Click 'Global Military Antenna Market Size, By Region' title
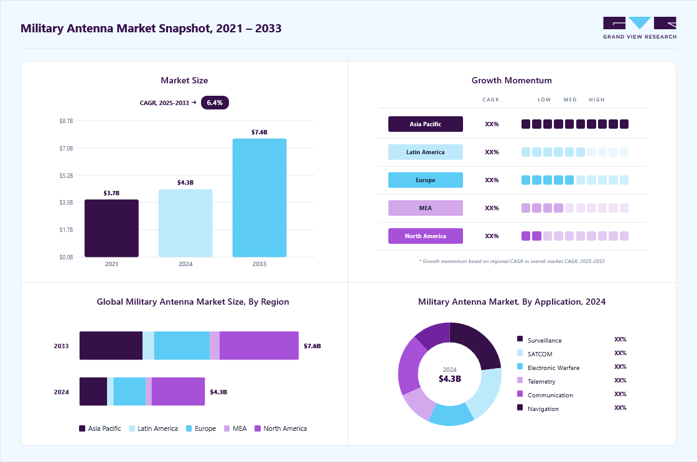This screenshot has height=462, width=697. click(x=193, y=302)
